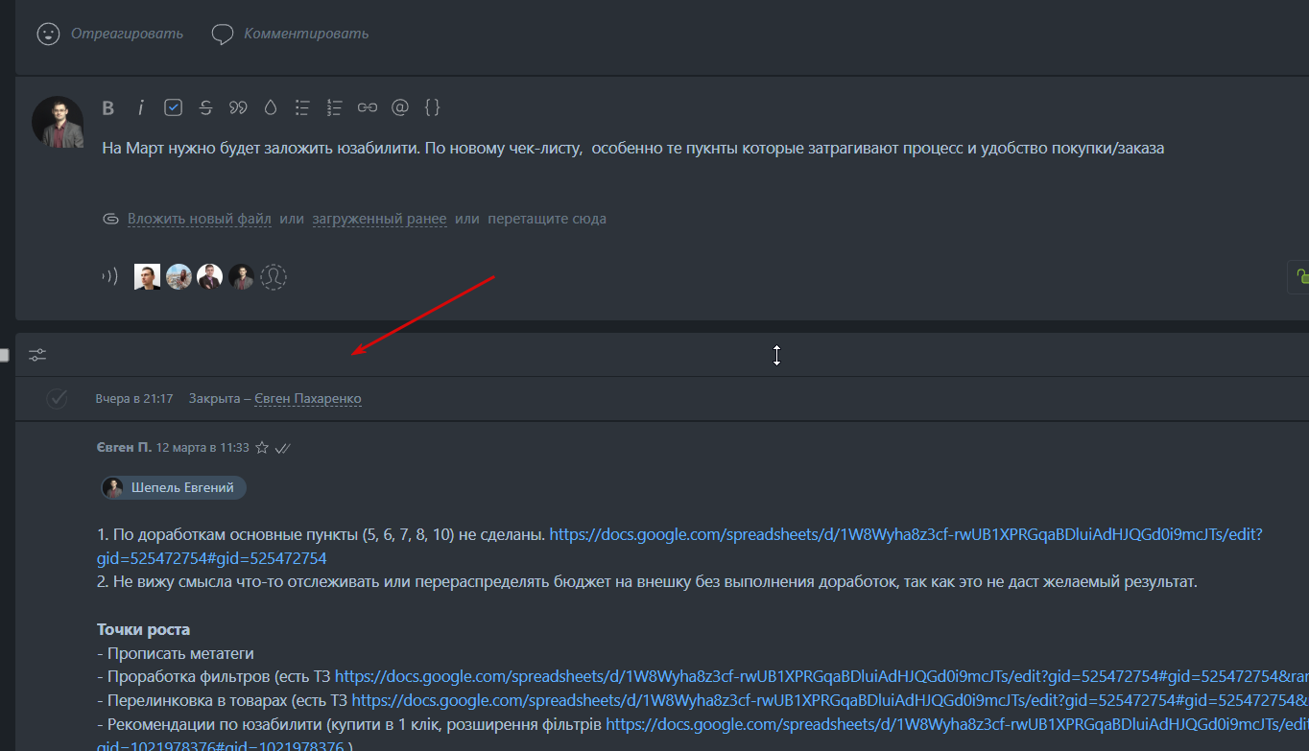Select the fourth subscriber avatar in the row
This screenshot has height=751, width=1309.
point(241,277)
